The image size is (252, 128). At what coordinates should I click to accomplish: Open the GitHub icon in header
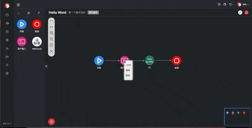[225, 4]
